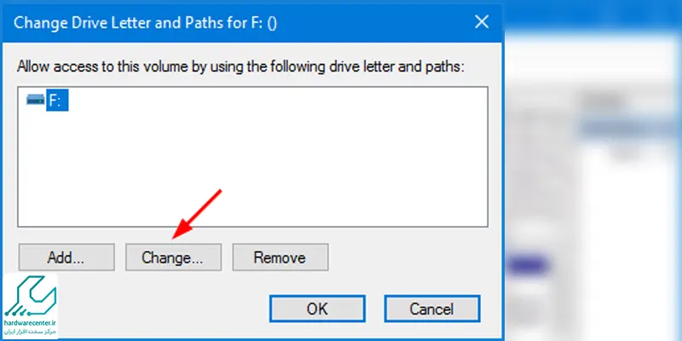Open the hardwarecenter.ir watermark link
Screen dimensions: 682x341
pyautogui.click(x=30, y=323)
